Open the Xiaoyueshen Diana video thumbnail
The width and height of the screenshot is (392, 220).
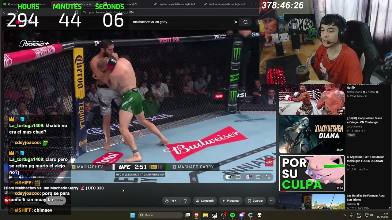tap(312, 134)
